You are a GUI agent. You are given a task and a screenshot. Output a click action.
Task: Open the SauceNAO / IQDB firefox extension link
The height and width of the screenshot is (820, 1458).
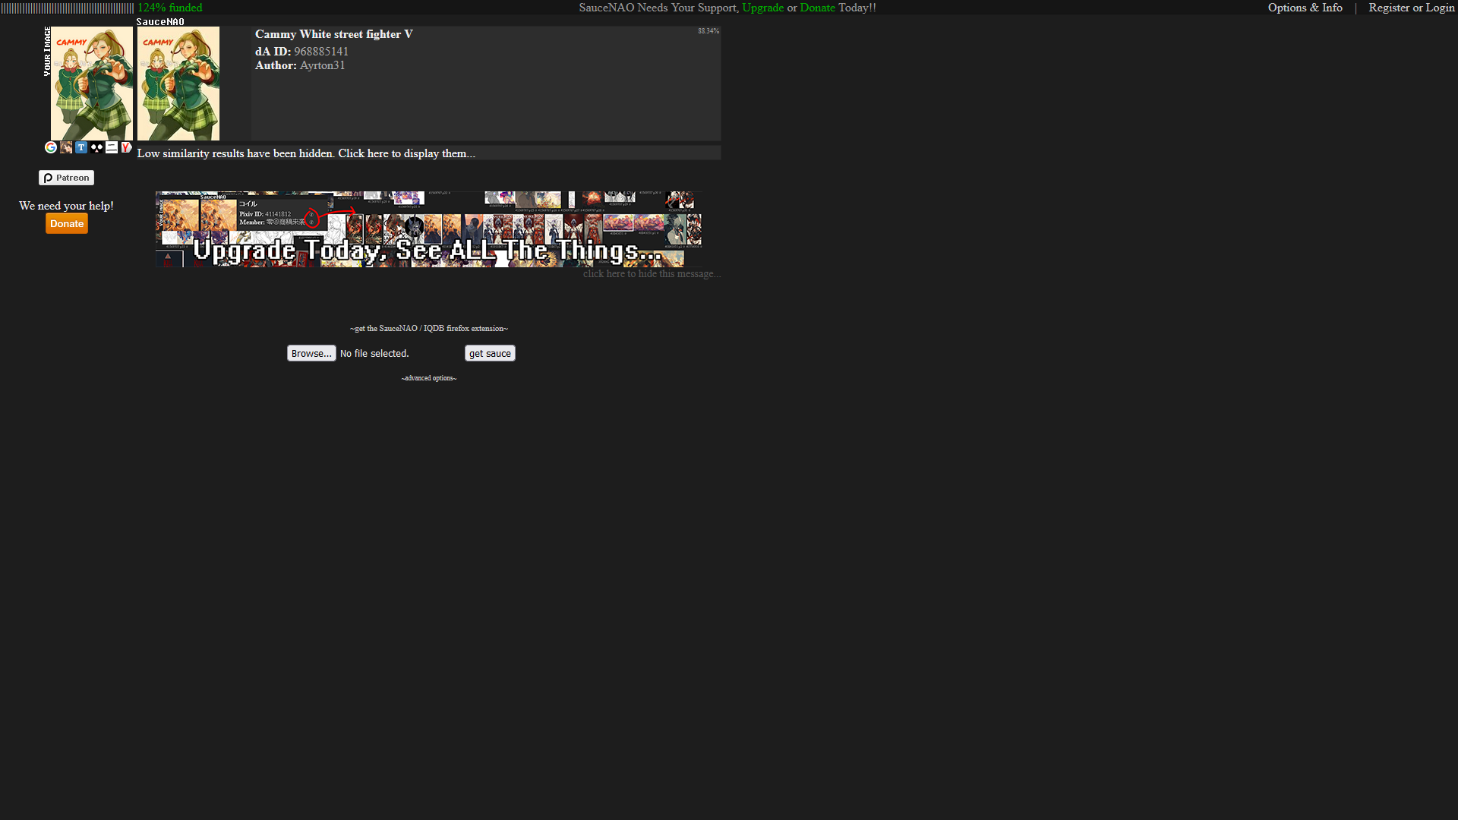[x=429, y=329]
